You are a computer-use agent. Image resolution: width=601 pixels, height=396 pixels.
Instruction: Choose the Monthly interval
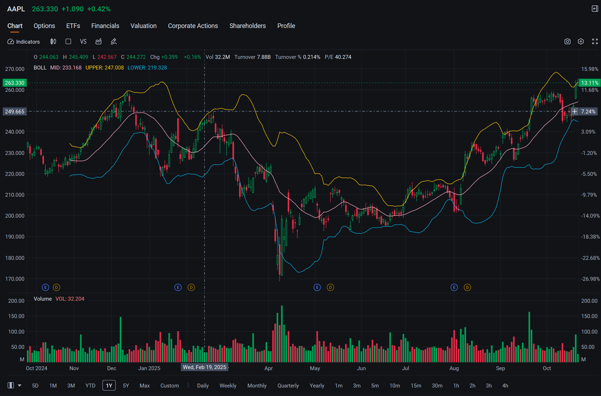pyautogui.click(x=257, y=386)
